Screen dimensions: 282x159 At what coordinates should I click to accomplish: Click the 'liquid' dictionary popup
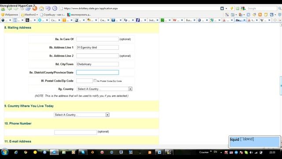point(255,142)
